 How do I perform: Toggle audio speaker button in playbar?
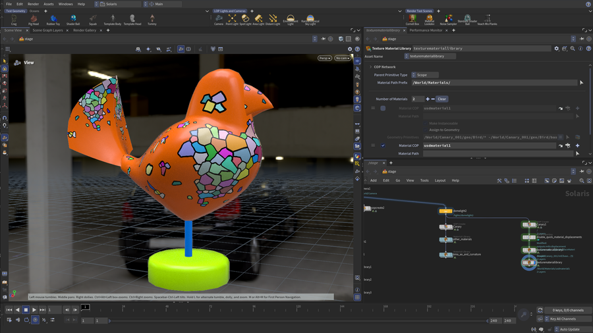(17, 320)
